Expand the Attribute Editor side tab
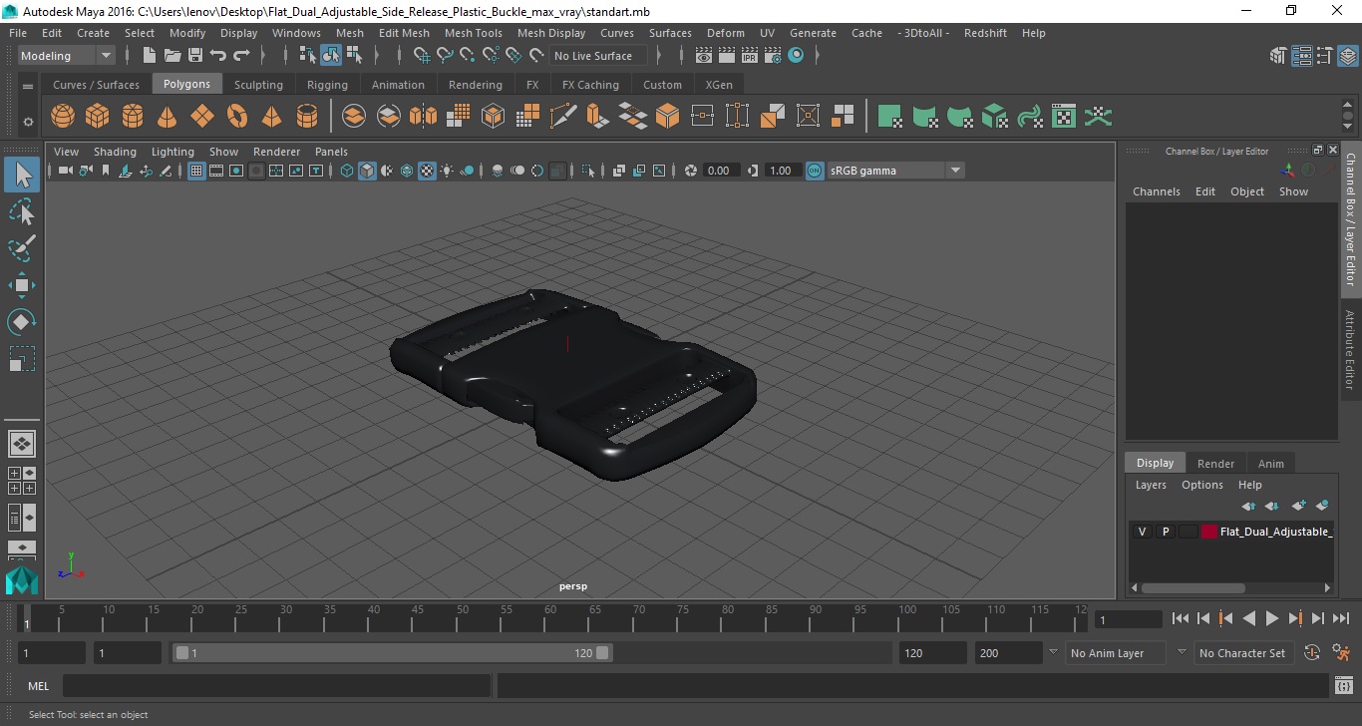 tap(1351, 349)
